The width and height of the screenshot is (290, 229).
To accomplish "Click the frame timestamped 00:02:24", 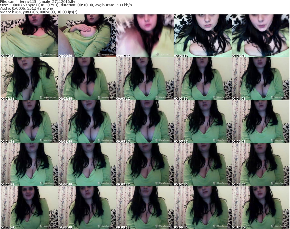I will (29, 79).
